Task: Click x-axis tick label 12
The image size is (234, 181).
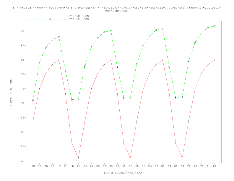Action: (59, 166)
